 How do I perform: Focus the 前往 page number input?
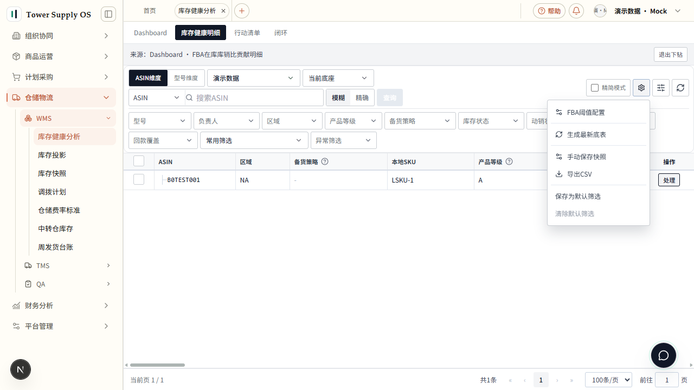point(667,380)
